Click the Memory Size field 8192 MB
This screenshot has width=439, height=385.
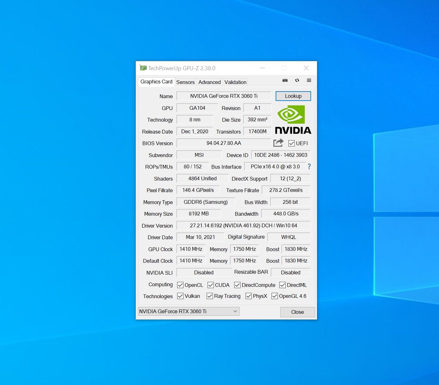198,214
